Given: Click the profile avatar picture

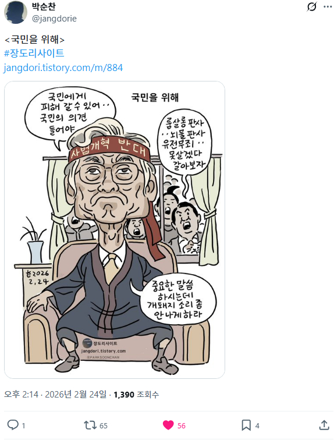Looking at the screenshot, I should (x=16, y=12).
